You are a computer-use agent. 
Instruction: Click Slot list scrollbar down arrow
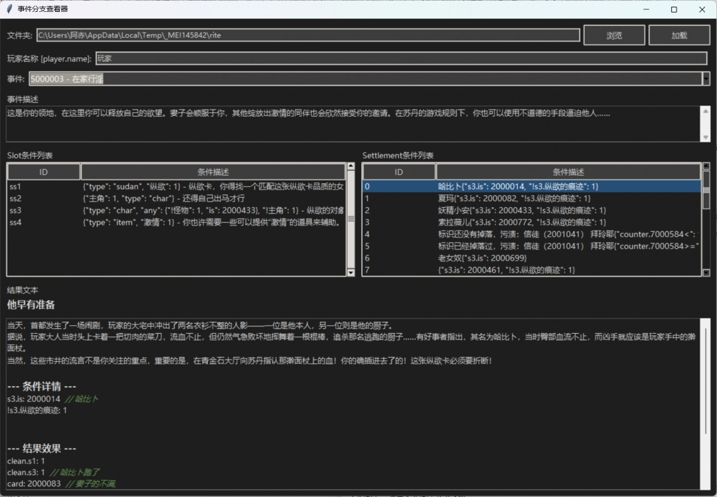click(x=351, y=272)
